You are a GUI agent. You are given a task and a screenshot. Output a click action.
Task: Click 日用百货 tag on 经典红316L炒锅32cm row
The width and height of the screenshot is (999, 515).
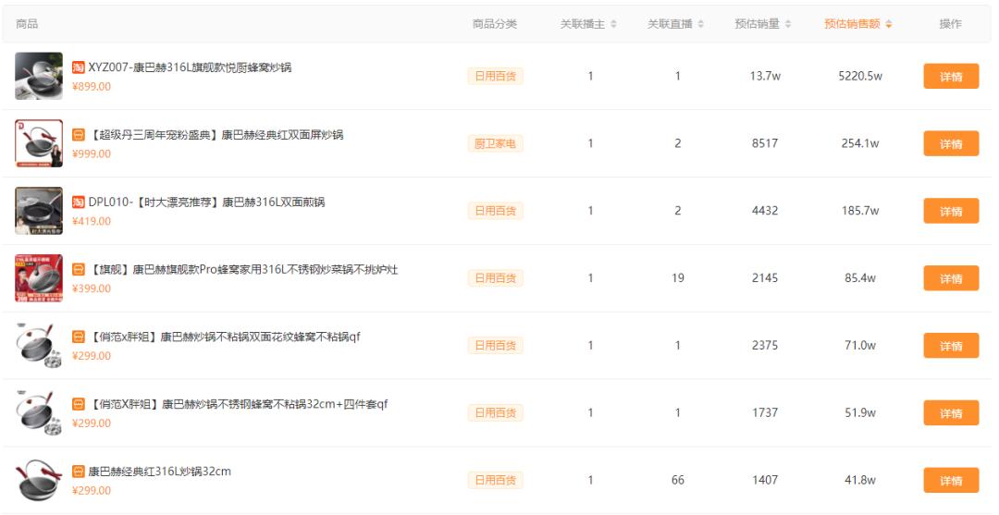pos(495,482)
